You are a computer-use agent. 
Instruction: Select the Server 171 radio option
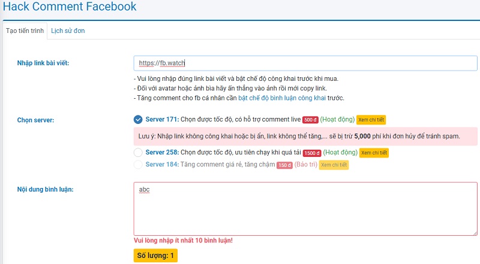[x=138, y=120]
